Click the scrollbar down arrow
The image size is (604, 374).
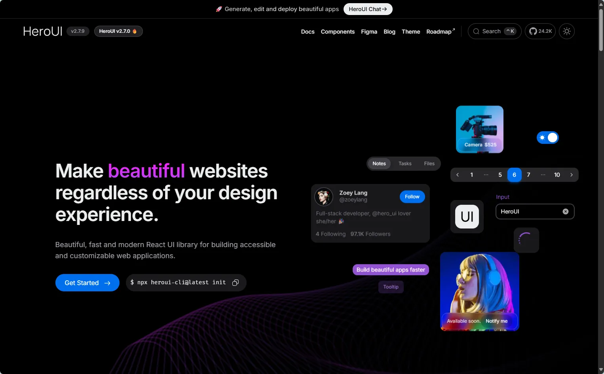(601, 370)
